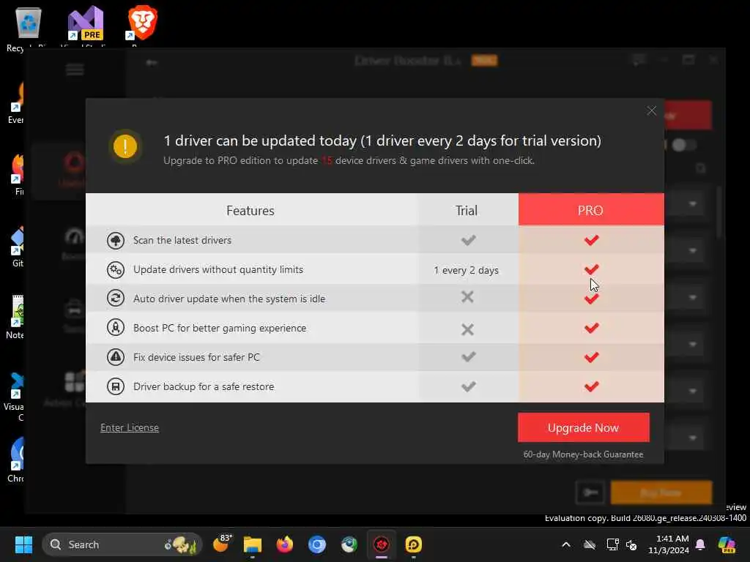Click 'Driver backup for a safe restore' text
750x562 pixels.
[204, 386]
